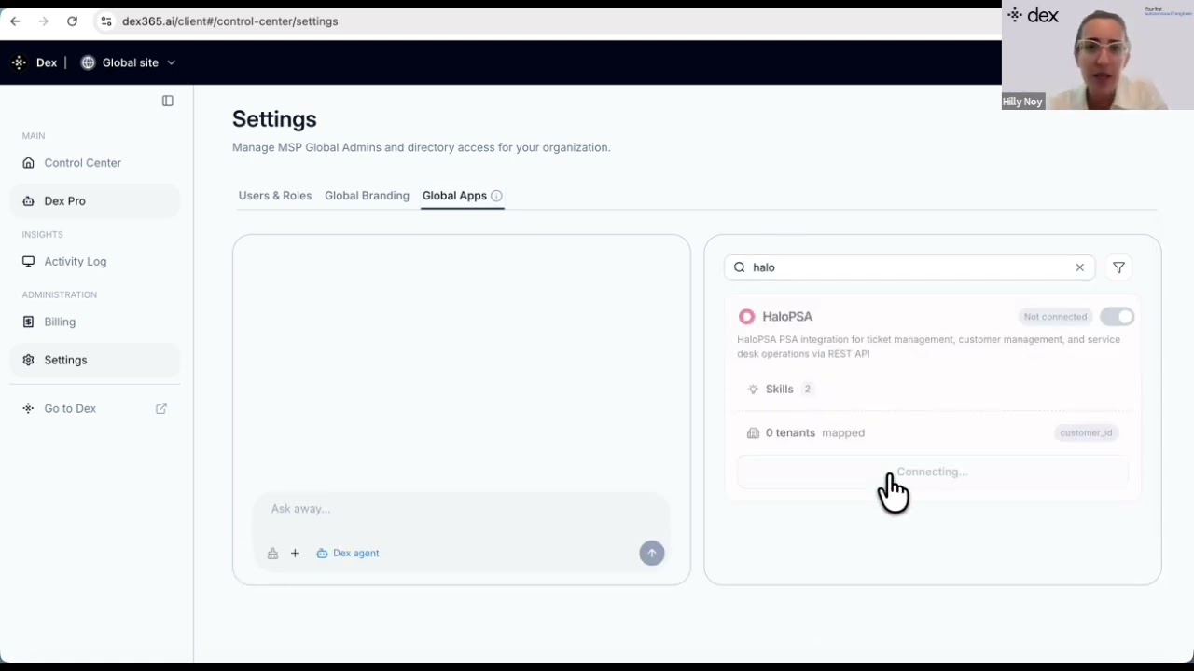The height and width of the screenshot is (671, 1194).
Task: Click the Connecting... button
Action: (x=933, y=472)
